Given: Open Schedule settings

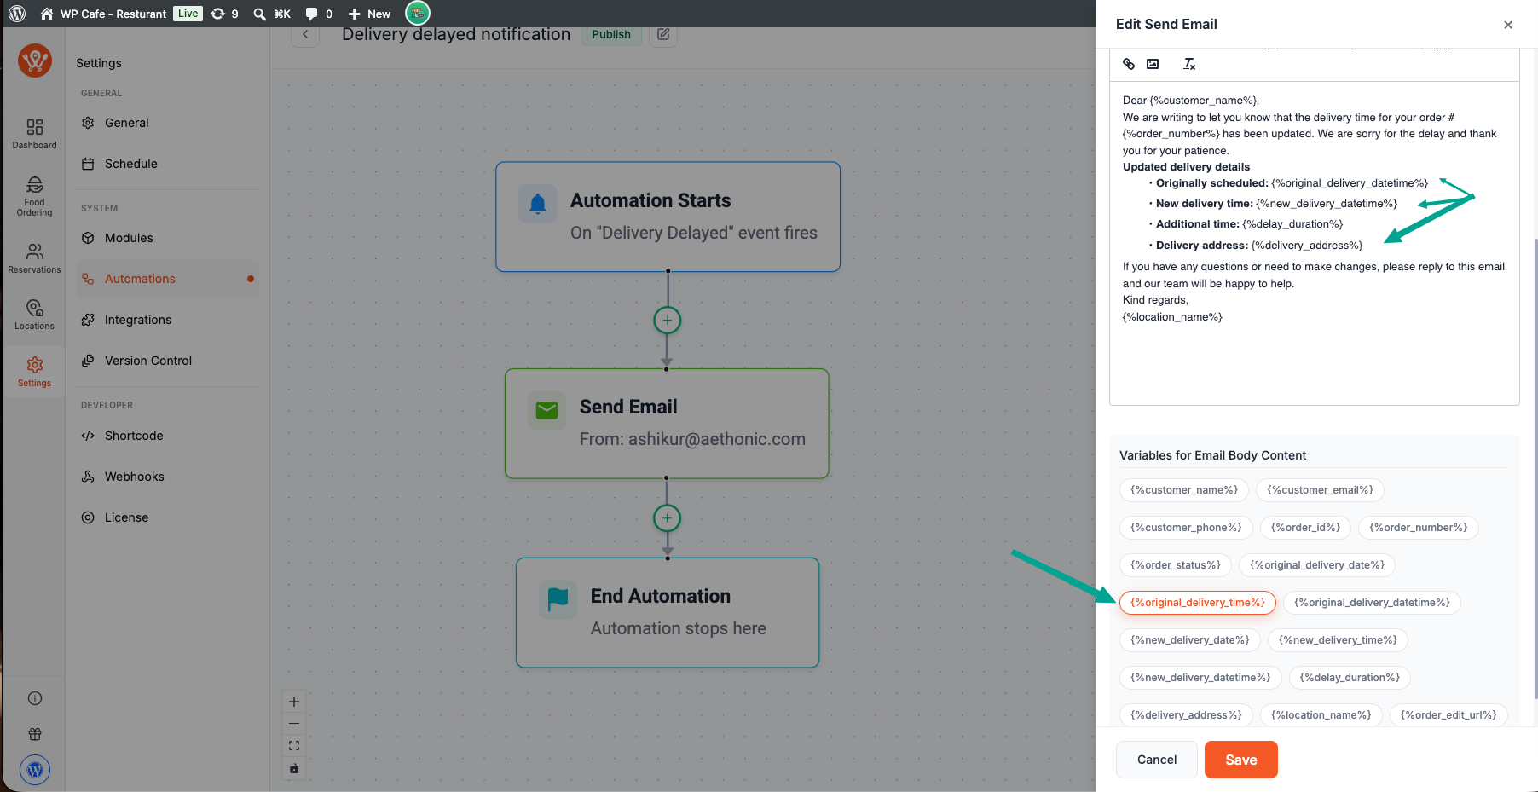Looking at the screenshot, I should [167, 164].
